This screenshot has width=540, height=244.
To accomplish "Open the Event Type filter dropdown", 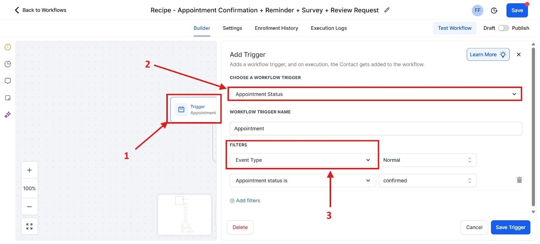I will [303, 160].
